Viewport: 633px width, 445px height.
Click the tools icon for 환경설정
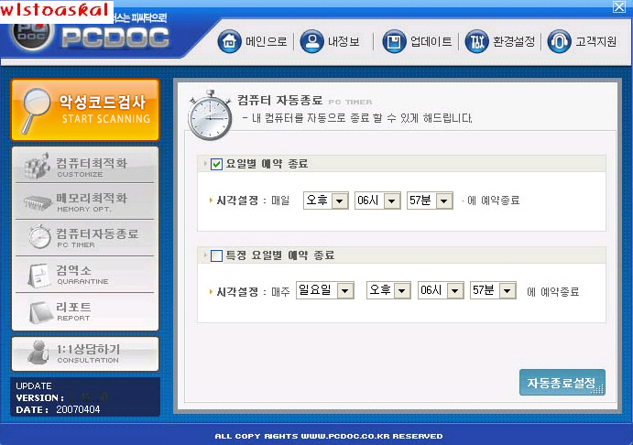point(476,41)
